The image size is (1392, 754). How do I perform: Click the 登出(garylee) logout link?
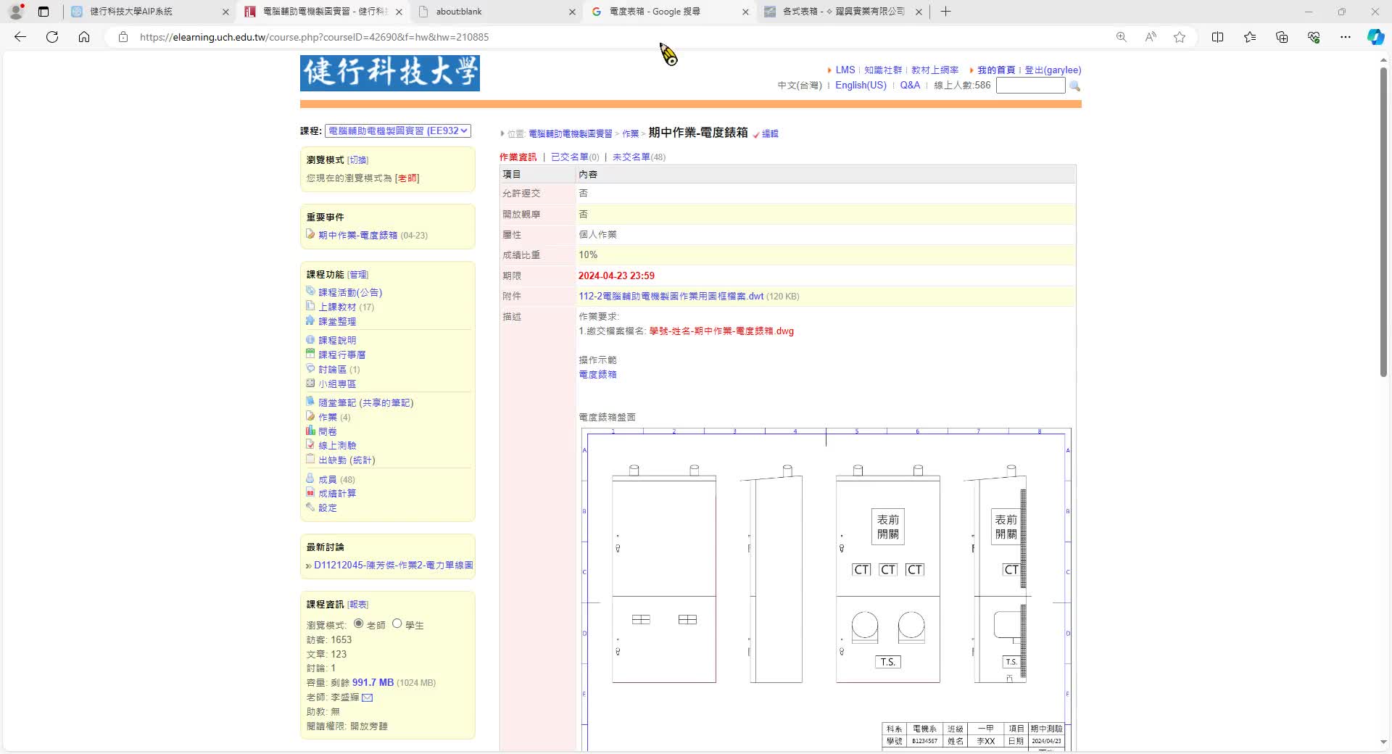point(1053,70)
